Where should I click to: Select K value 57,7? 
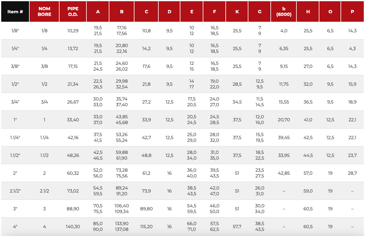point(237,227)
